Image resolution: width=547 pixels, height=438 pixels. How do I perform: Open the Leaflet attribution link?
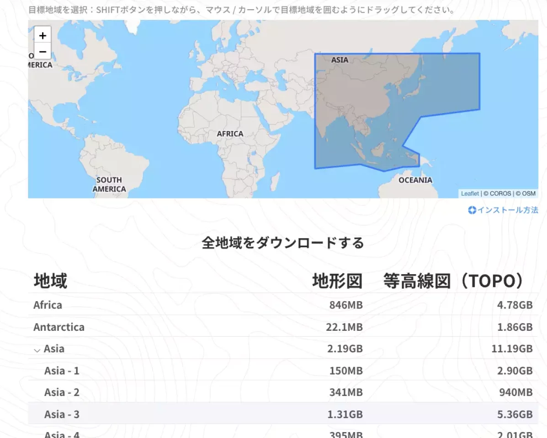pos(470,193)
